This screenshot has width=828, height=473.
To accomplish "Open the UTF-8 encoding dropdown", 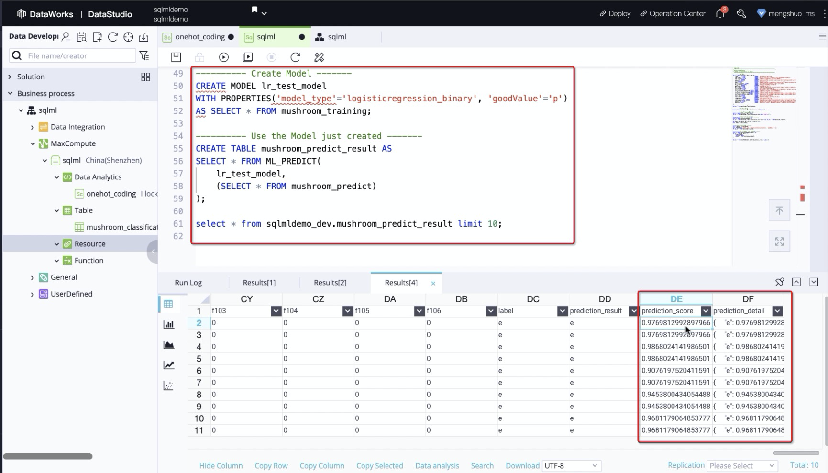I will (571, 465).
